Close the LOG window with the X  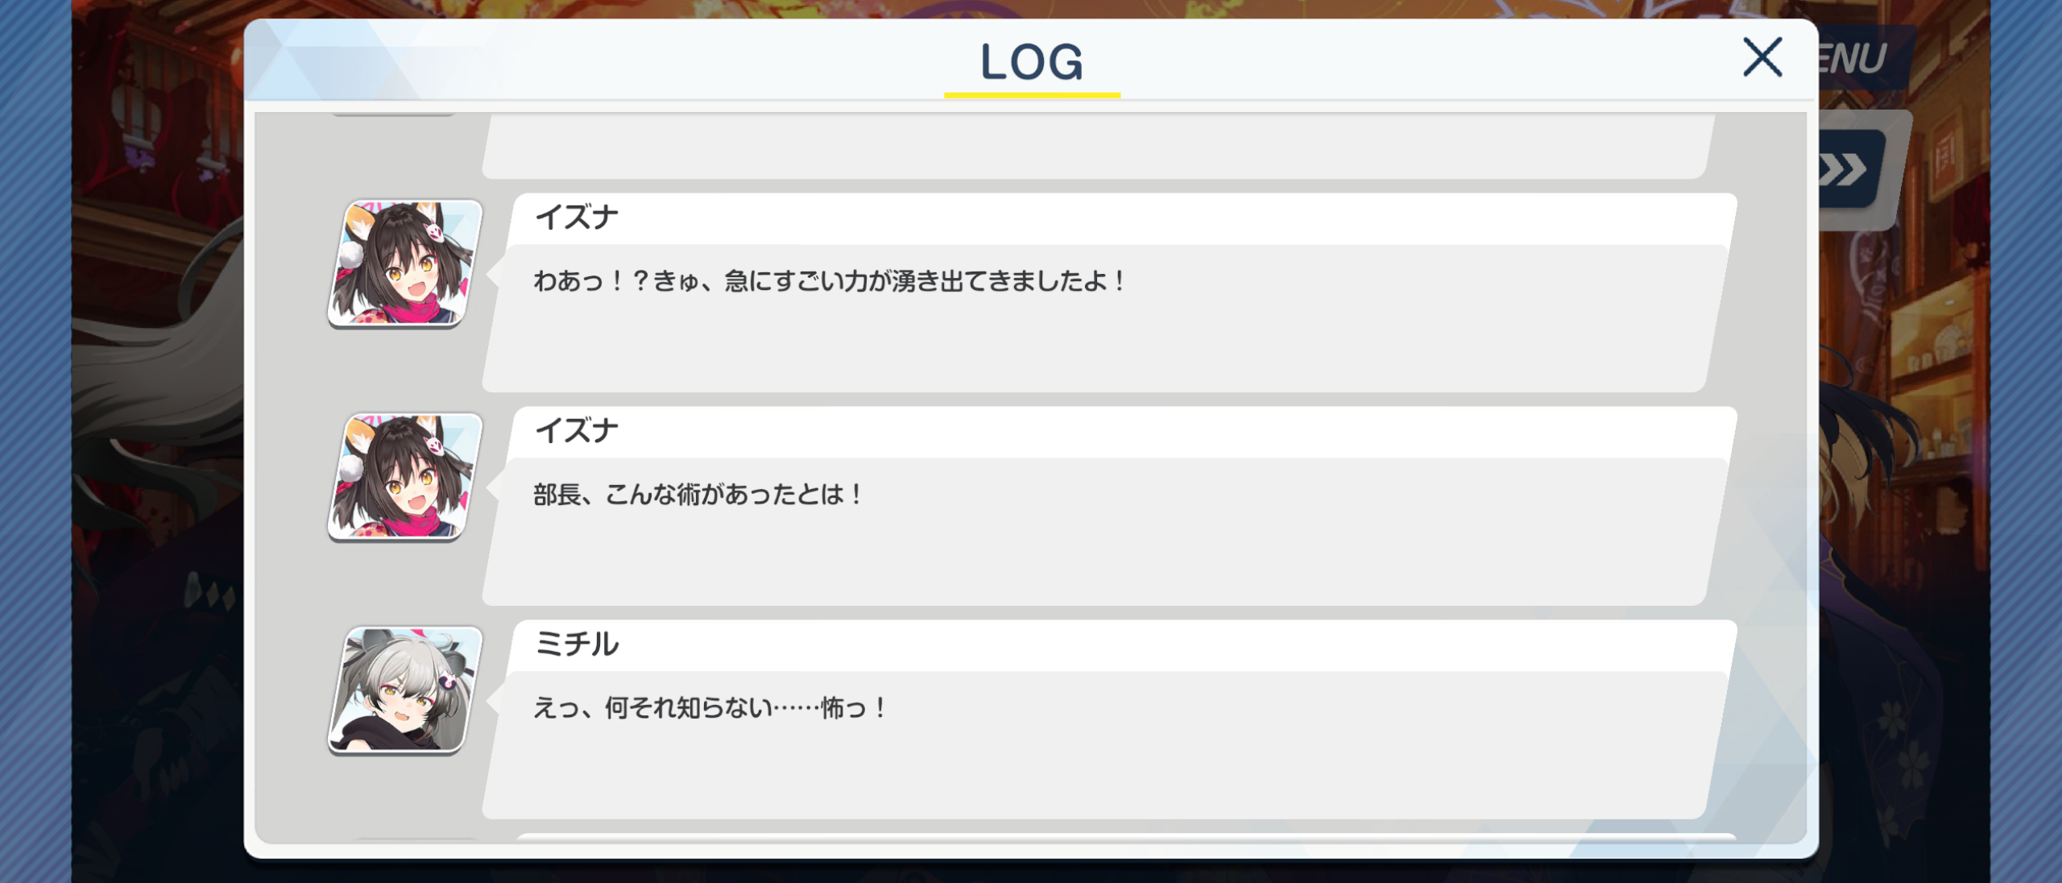tap(1762, 57)
